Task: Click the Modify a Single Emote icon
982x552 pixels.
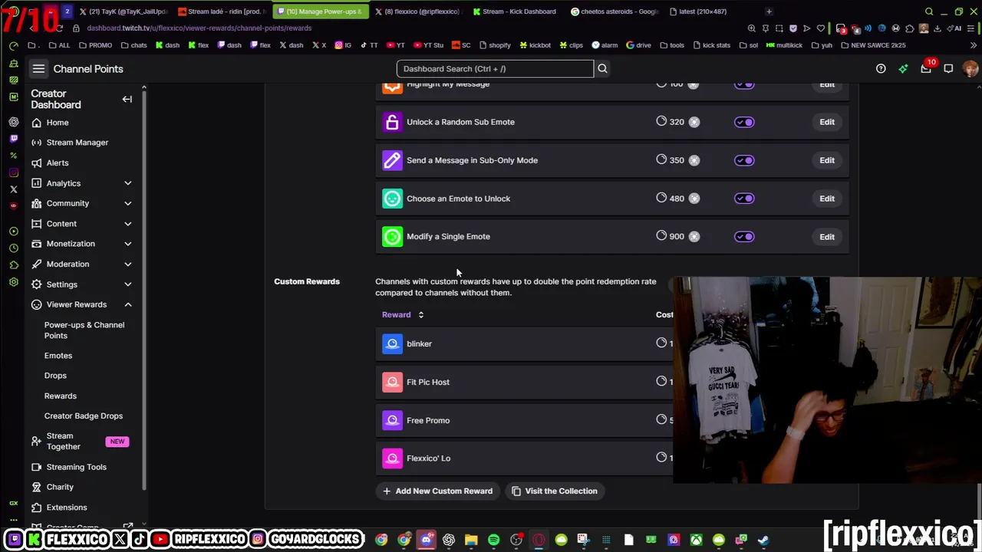Action: coord(392,236)
